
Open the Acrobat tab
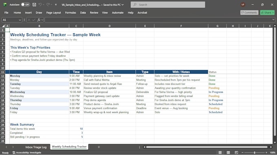142,13
